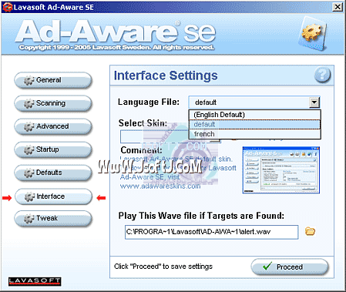This screenshot has height=292, width=346.
Task: Choose the default language option
Action: point(255,124)
